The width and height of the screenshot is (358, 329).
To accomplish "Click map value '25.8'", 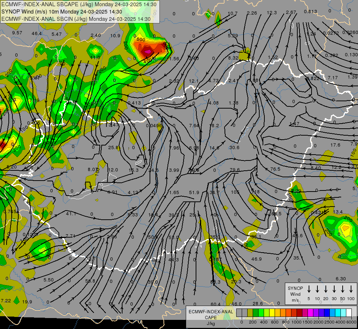I will coord(113,147).
